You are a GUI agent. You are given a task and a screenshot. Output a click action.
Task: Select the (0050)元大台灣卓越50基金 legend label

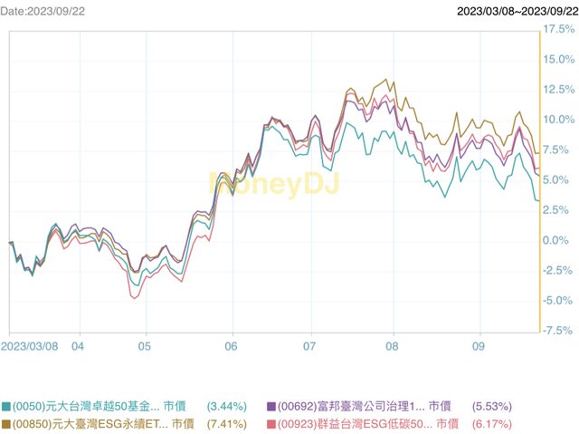(x=86, y=406)
